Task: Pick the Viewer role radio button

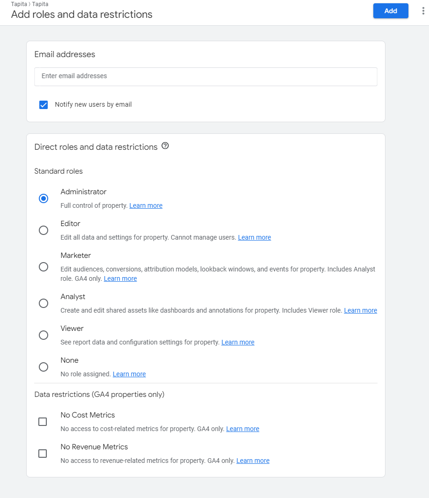Action: pos(44,335)
